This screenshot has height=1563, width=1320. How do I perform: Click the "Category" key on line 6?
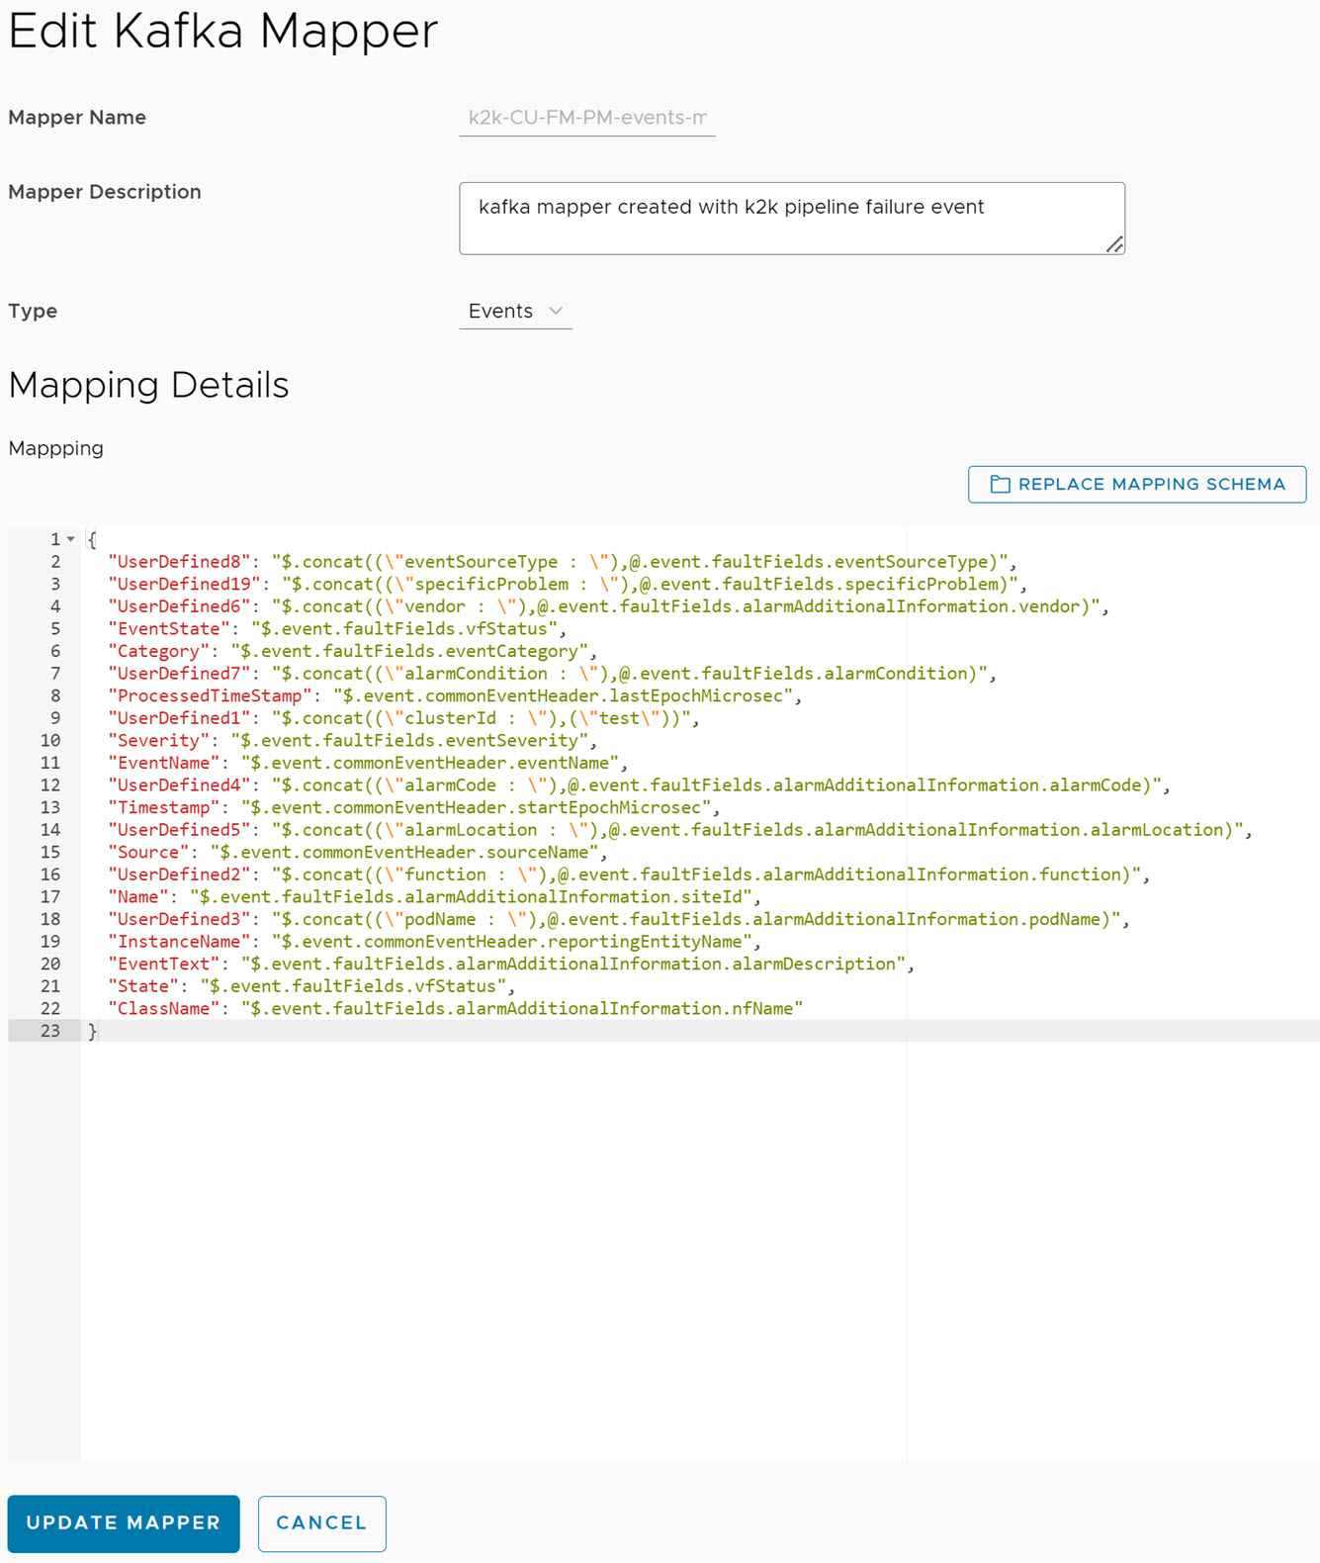[159, 651]
